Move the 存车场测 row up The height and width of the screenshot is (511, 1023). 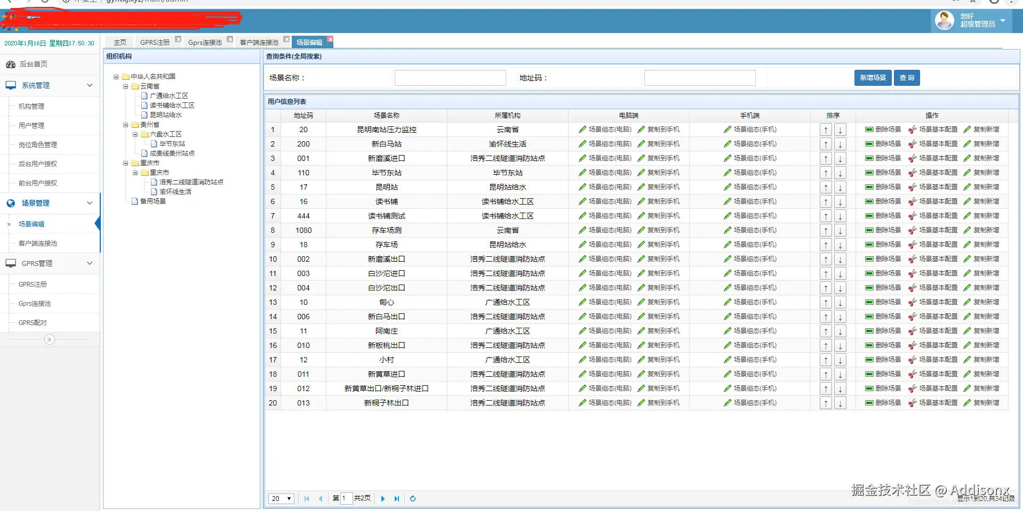tap(826, 230)
